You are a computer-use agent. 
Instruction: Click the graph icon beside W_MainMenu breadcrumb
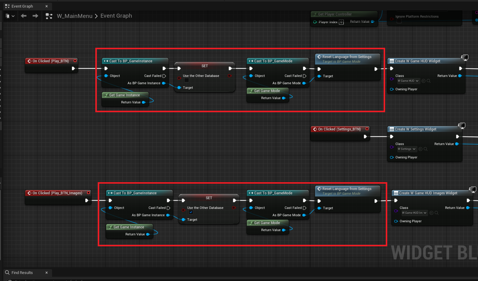click(x=49, y=16)
